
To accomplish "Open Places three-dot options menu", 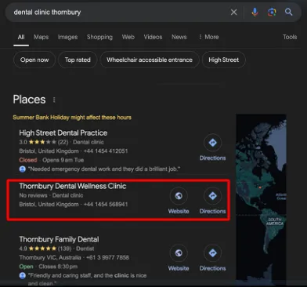I will 54,100.
